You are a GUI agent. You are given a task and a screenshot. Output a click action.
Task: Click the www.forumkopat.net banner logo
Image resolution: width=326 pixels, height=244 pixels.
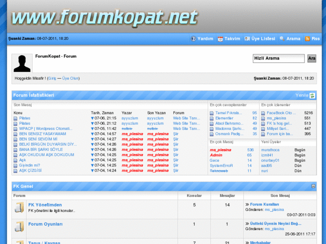click(x=104, y=17)
